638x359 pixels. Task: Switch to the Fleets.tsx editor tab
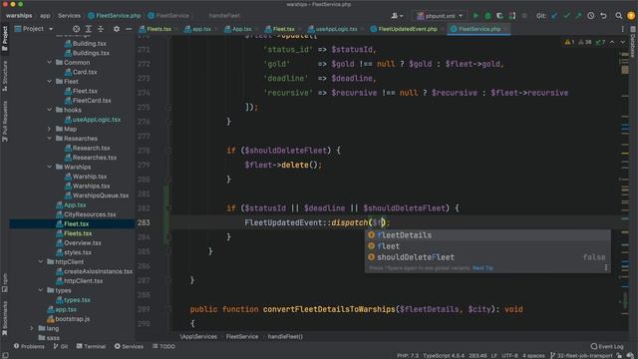coord(159,29)
